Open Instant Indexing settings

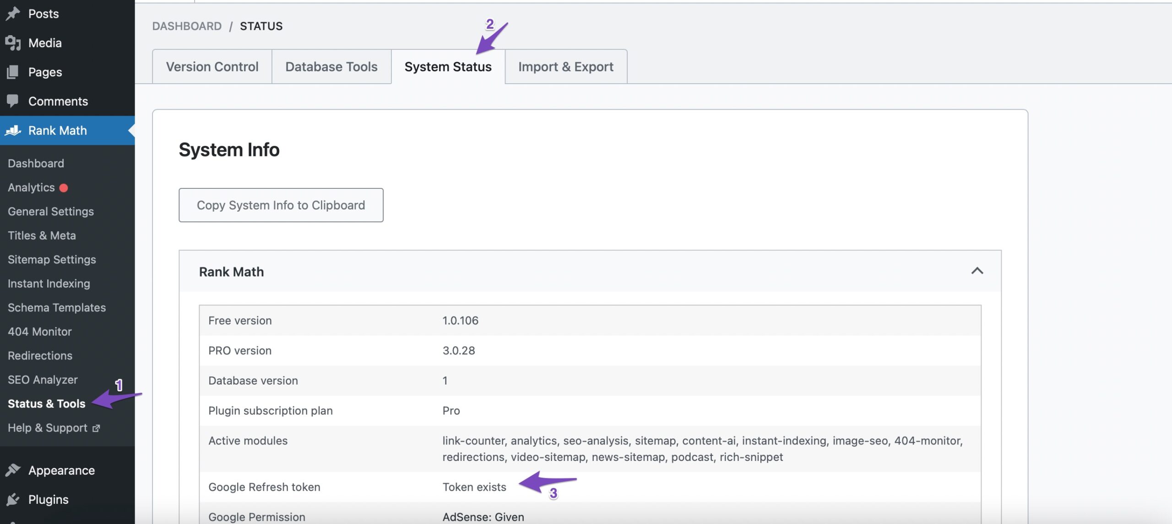click(x=49, y=283)
